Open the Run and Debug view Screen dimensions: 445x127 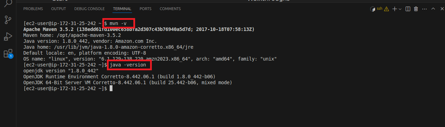tap(8, 37)
